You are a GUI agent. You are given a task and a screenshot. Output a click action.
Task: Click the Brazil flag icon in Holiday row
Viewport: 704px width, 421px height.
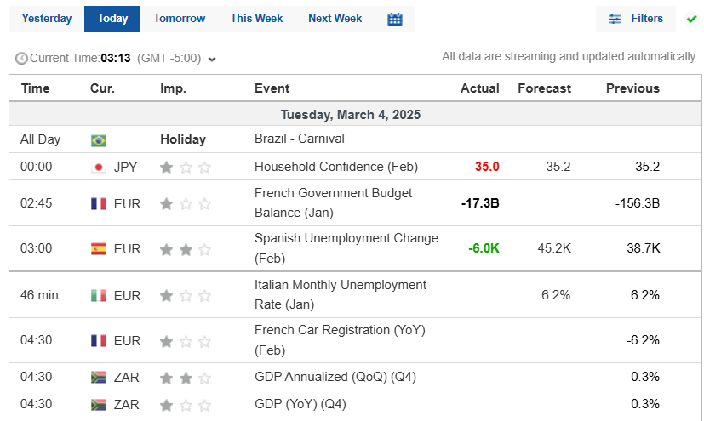click(x=99, y=140)
